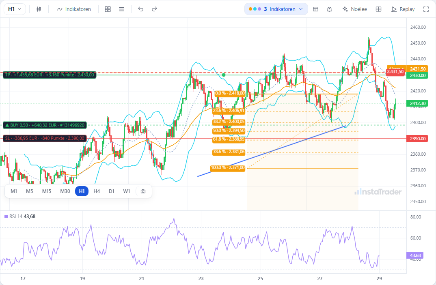
Task: Switch to H4 timeframe
Action: tap(97, 191)
